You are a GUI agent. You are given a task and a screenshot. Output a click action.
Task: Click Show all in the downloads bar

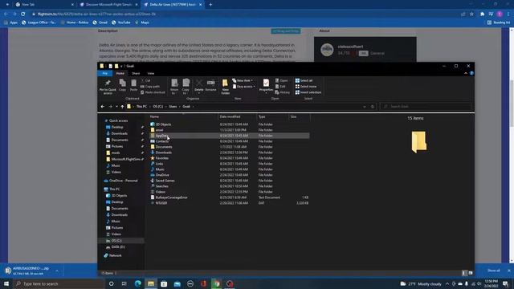coord(494,271)
